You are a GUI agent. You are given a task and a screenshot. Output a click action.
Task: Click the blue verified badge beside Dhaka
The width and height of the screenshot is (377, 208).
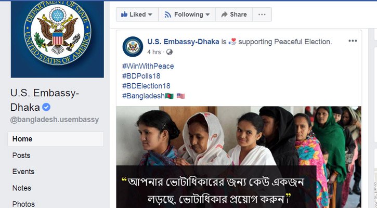[46, 107]
